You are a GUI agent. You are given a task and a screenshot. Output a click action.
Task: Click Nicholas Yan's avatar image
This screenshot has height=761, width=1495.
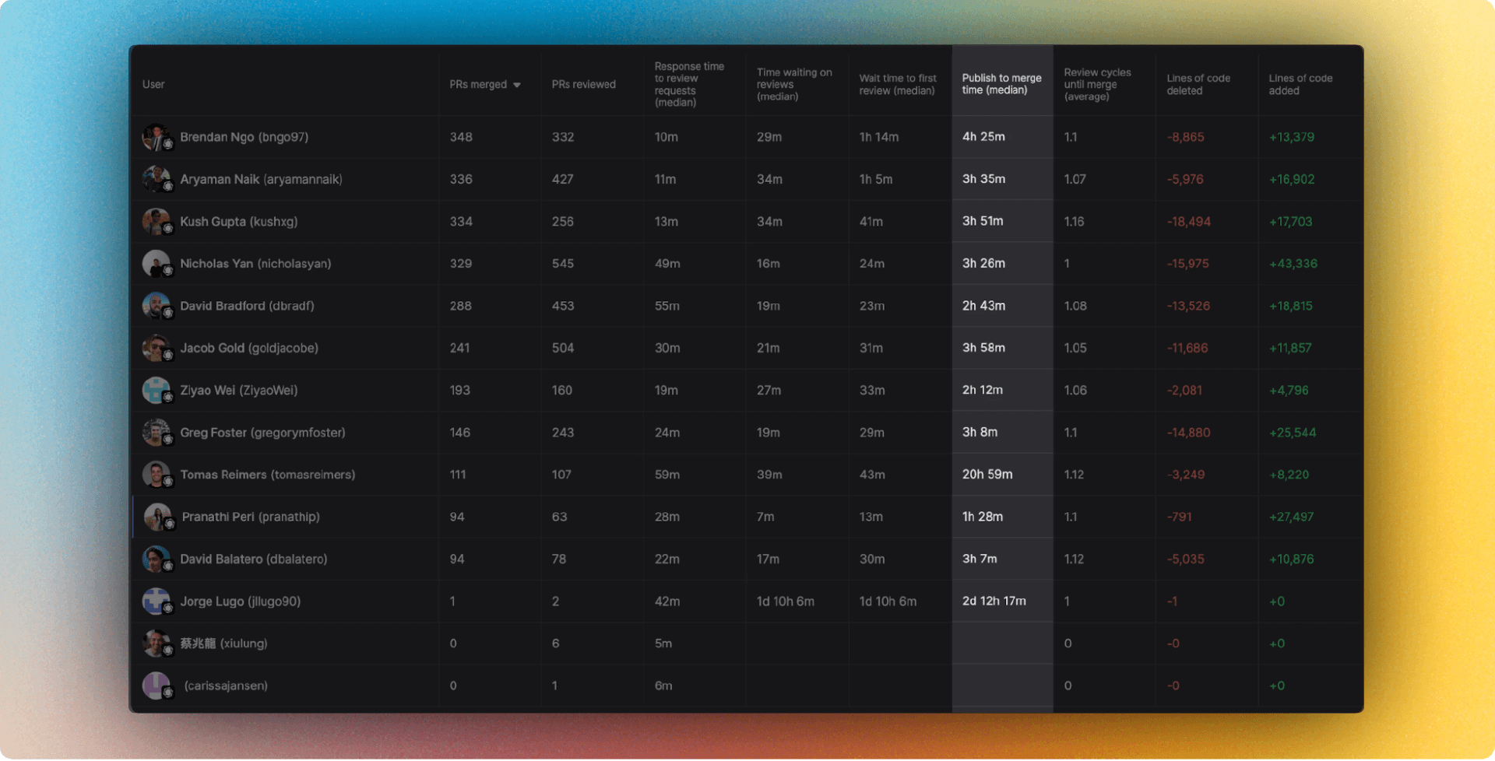pos(158,263)
